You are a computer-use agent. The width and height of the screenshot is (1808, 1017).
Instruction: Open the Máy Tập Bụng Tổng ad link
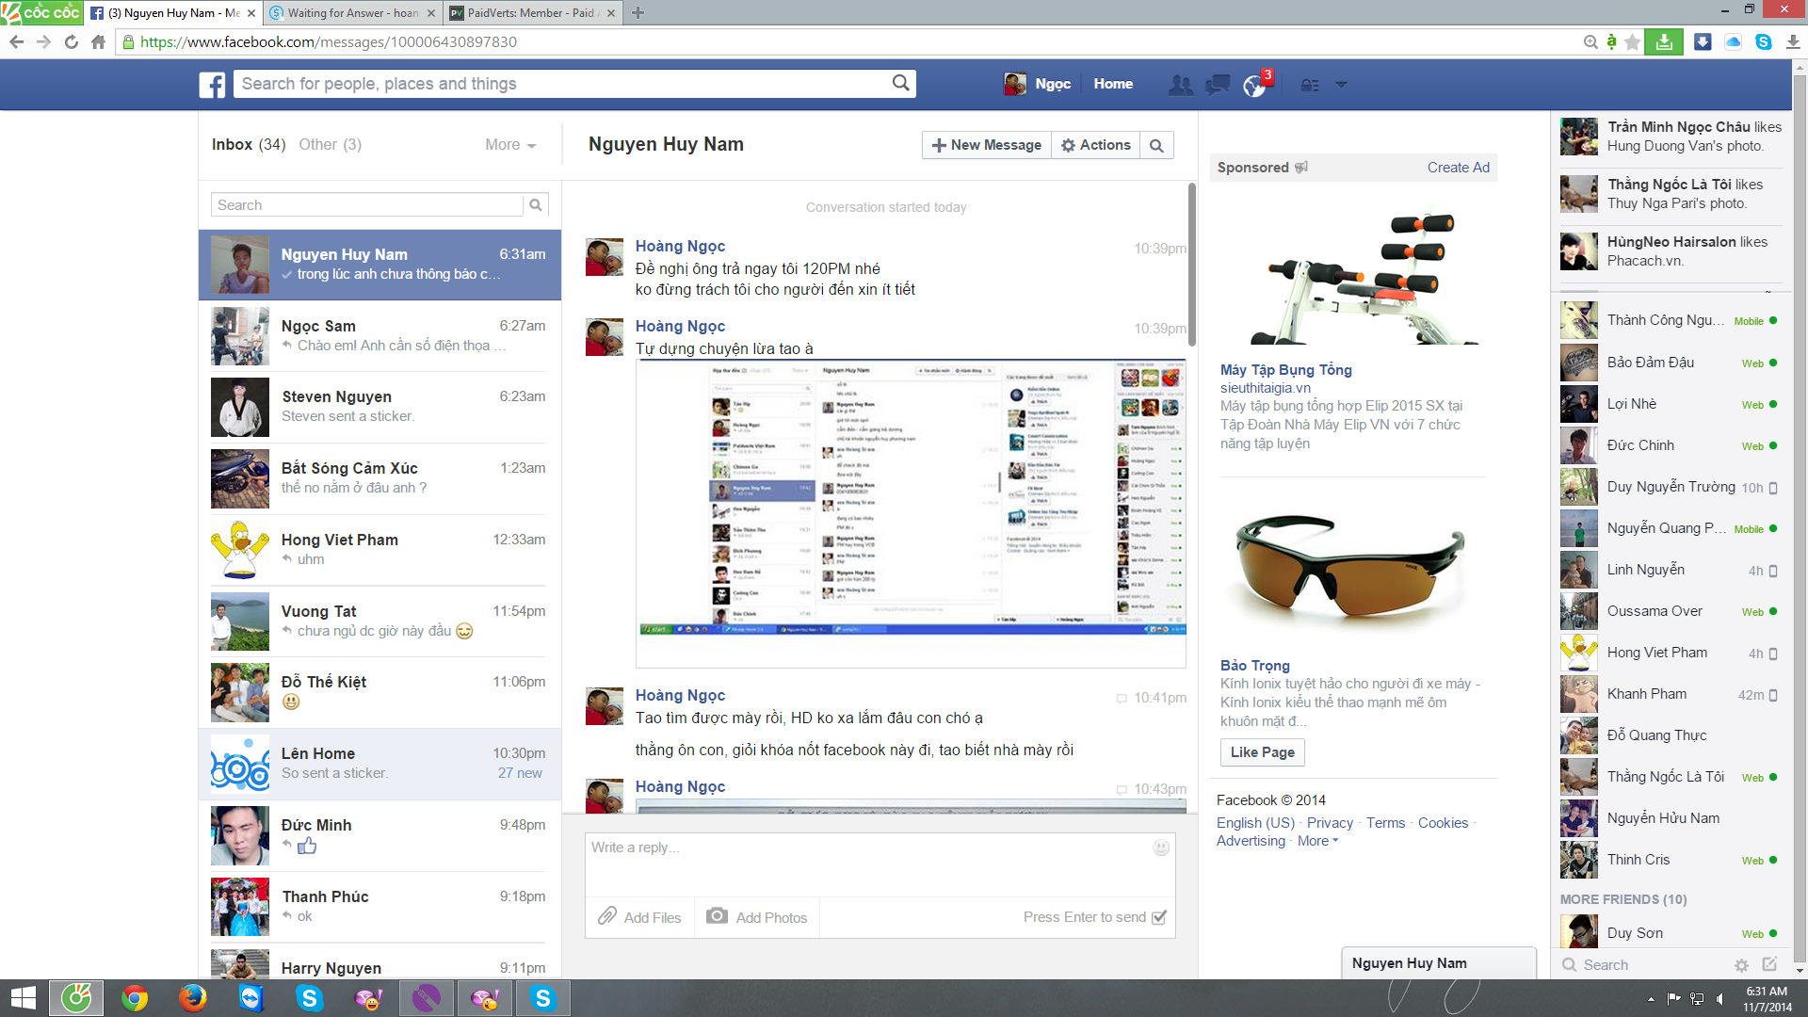(1285, 370)
